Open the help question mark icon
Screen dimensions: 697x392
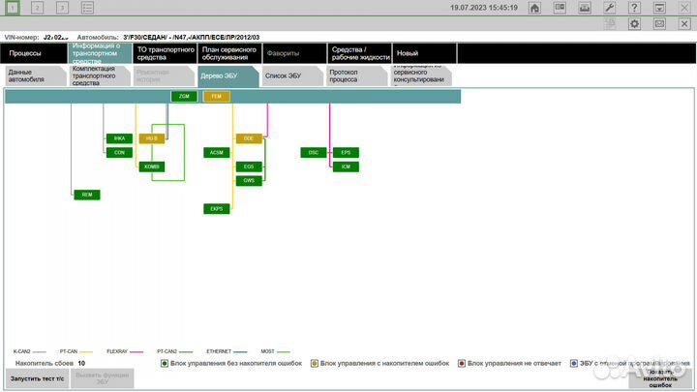click(635, 8)
